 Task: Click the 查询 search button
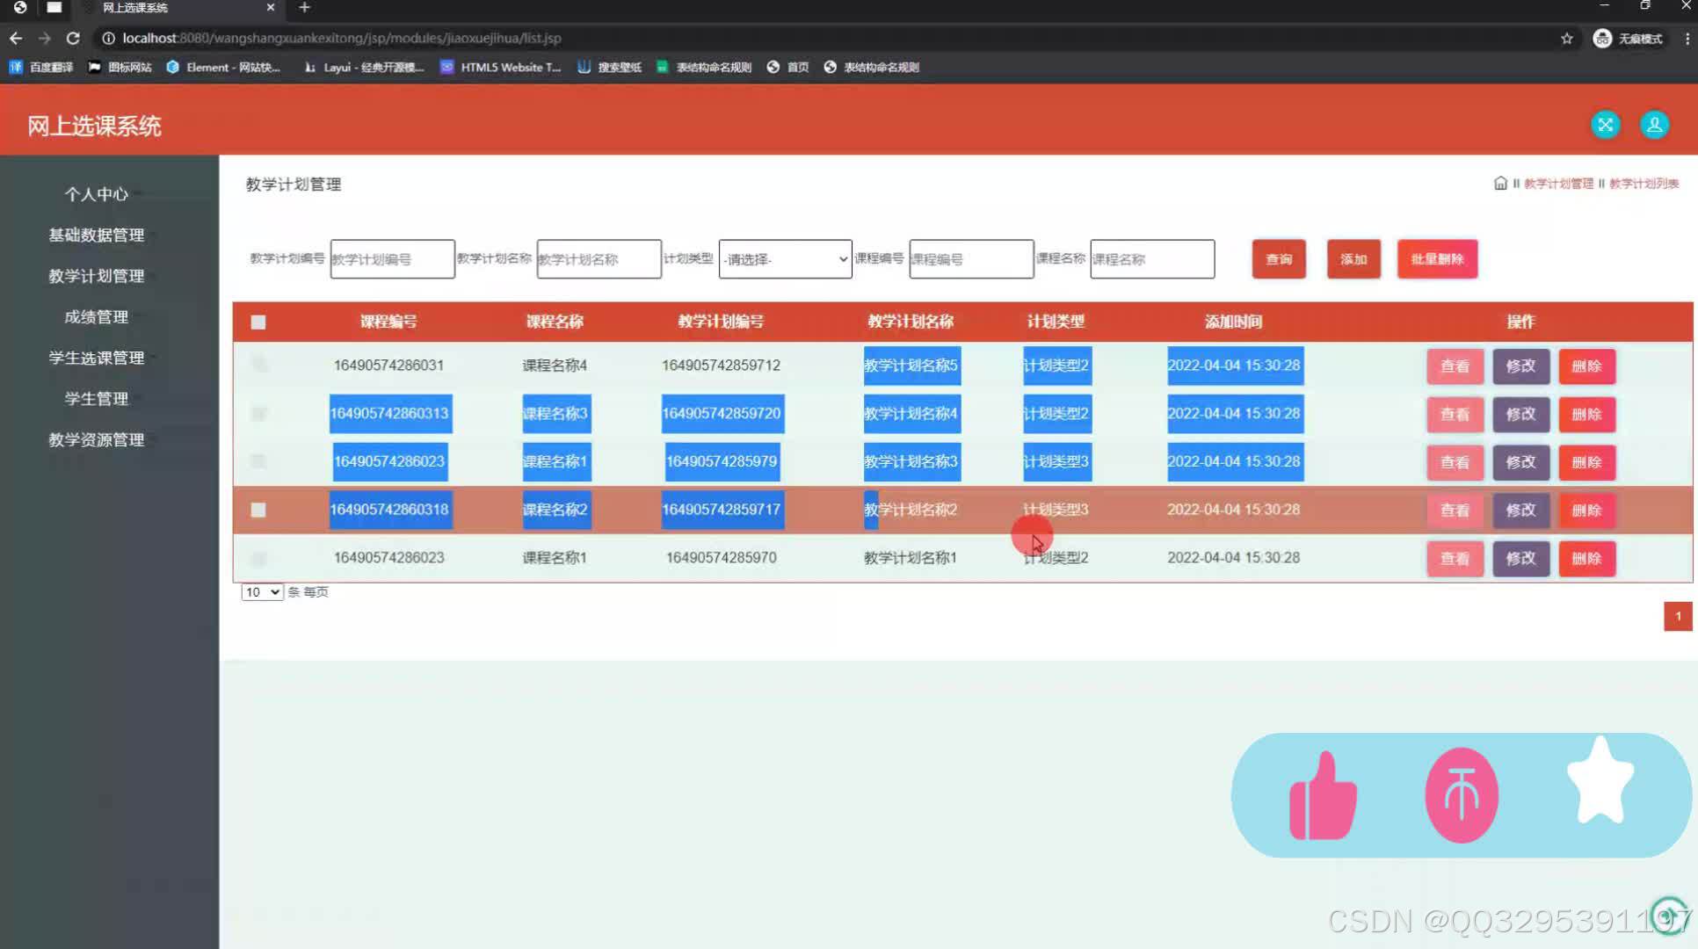[1279, 259]
